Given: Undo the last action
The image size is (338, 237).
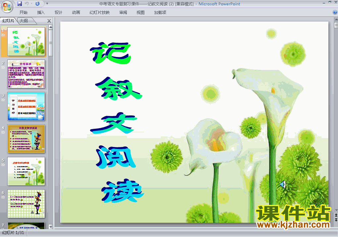Looking at the screenshot, I should (27, 4).
